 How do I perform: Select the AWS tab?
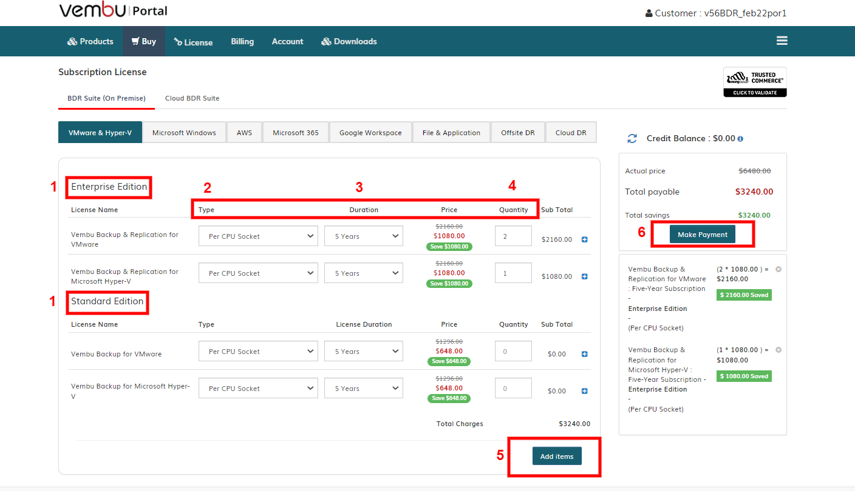tap(245, 133)
